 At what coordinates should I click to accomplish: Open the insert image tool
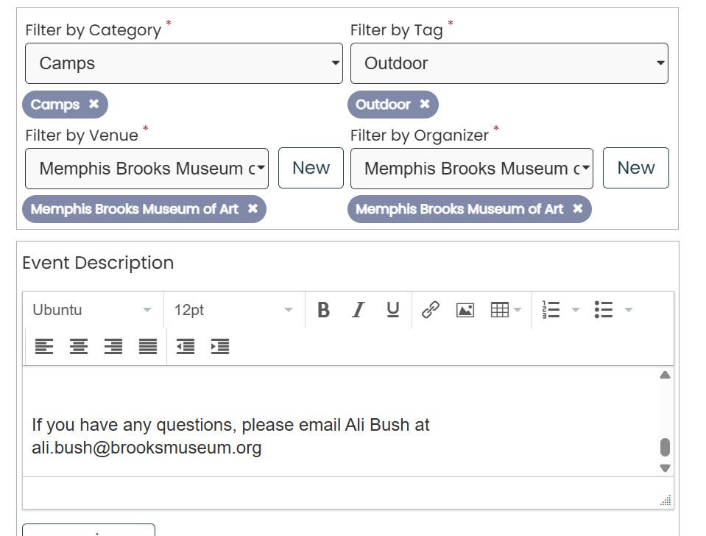tap(465, 310)
